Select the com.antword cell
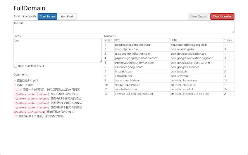Viewport: 248px width, 155px height. (197, 76)
